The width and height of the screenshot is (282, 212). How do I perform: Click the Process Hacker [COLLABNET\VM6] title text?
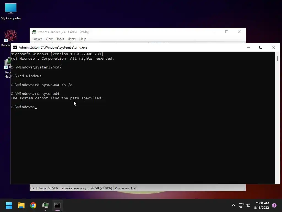coord(63,32)
